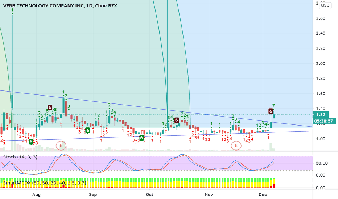This screenshot has height=199, width=338.
Task: Click the dark red 6 badge in early August
Action: point(50,107)
